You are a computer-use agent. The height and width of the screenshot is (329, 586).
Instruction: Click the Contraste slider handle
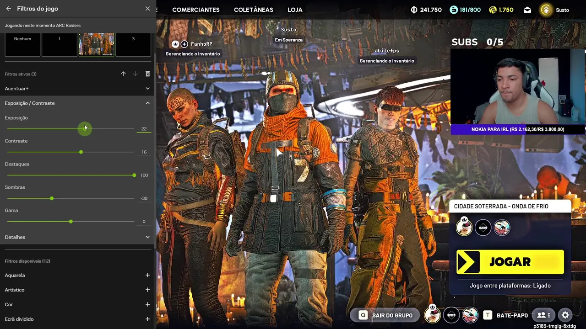click(x=81, y=152)
